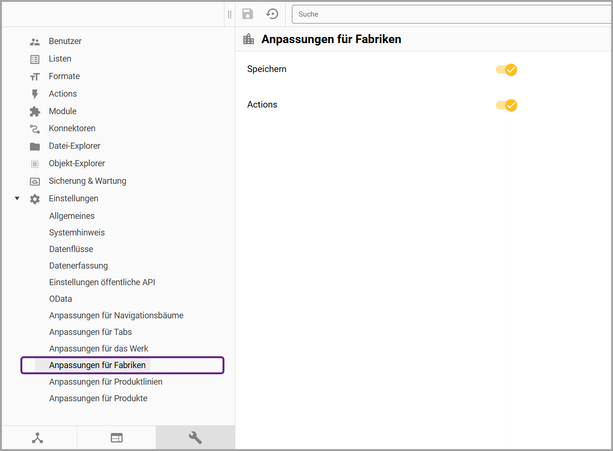613x451 pixels.
Task: Switch to the hierarchy tree bottom tab
Action: point(37,438)
